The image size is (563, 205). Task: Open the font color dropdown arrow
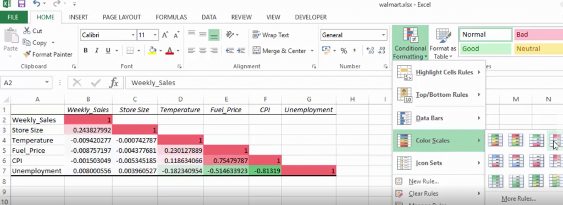(178, 51)
